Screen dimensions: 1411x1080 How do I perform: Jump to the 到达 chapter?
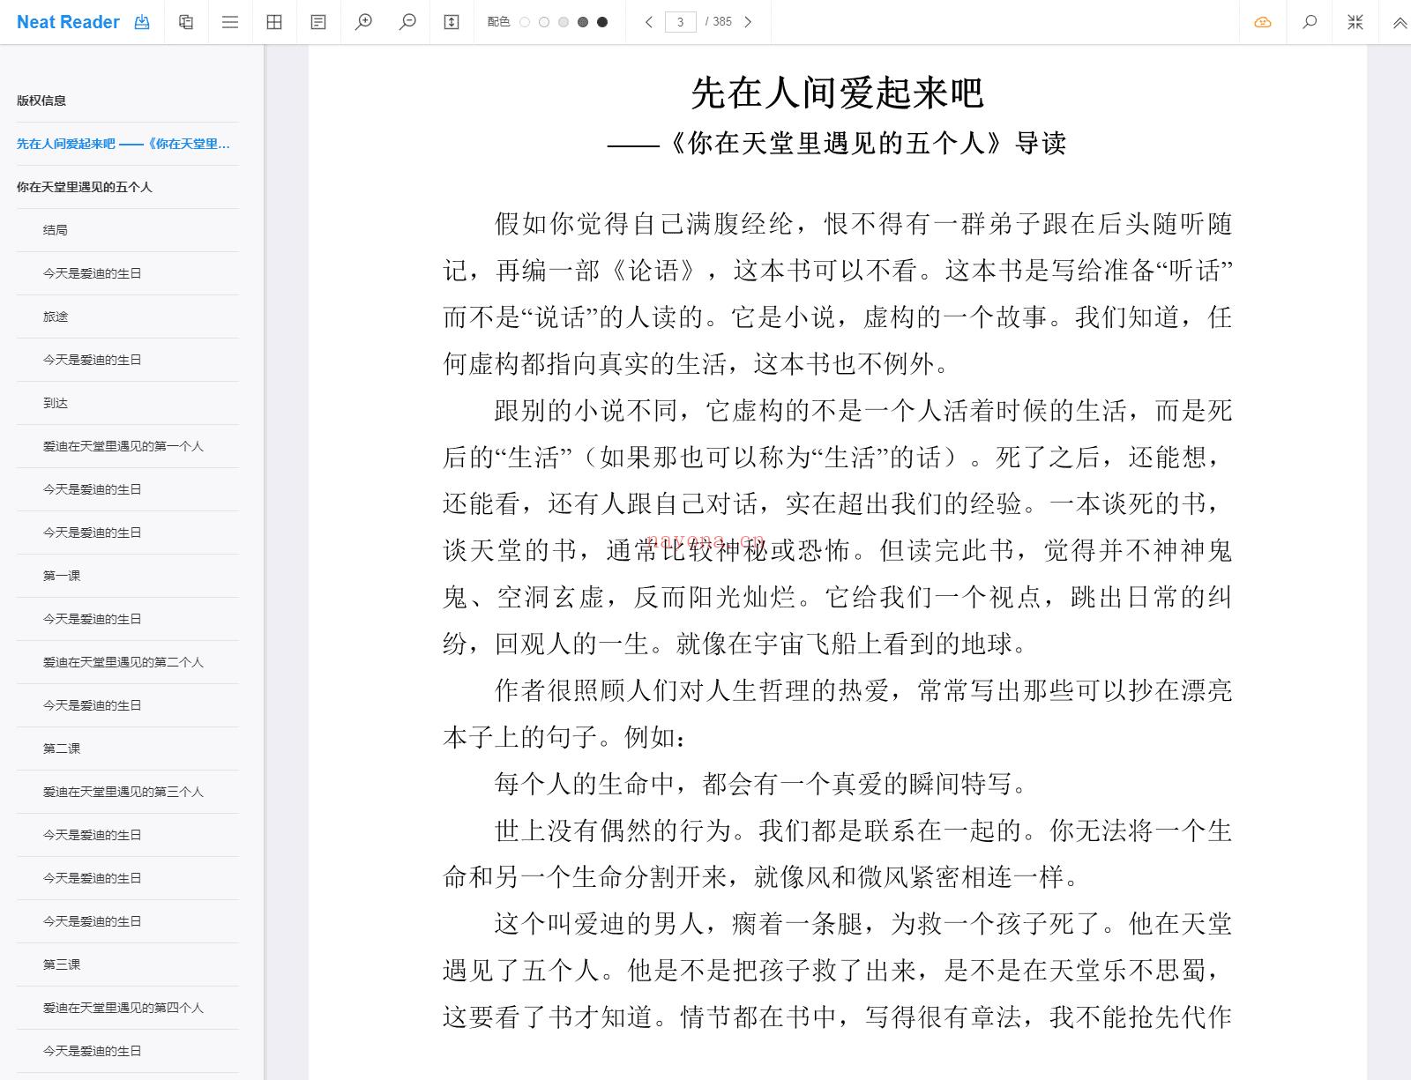(56, 403)
